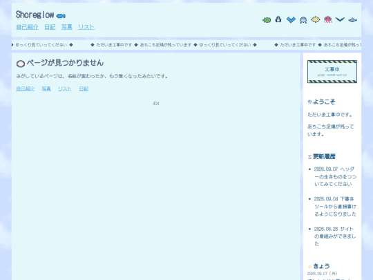This screenshot has height=280, width=373.
Task: Click the gray stingray icon in header
Action: tap(352, 20)
